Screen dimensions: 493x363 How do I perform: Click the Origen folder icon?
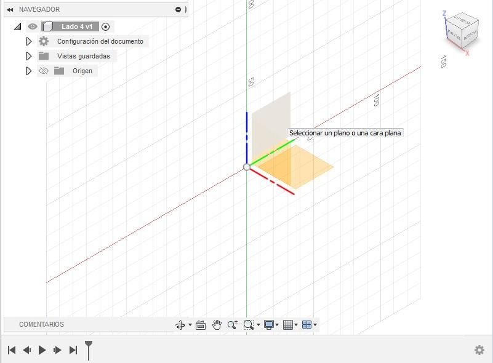pyautogui.click(x=59, y=71)
